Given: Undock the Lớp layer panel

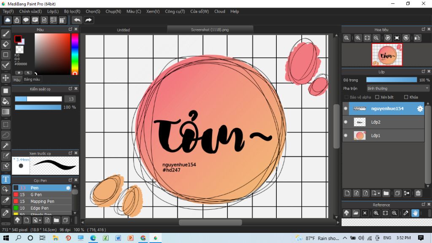Looking at the screenshot, I should point(424,71).
